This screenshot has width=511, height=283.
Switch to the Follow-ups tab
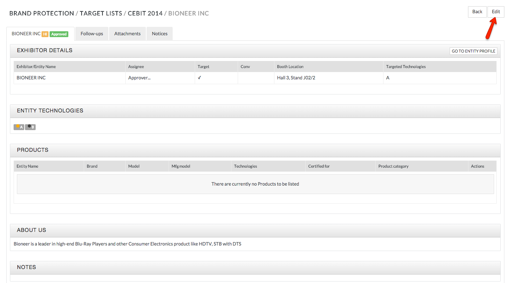tap(91, 33)
